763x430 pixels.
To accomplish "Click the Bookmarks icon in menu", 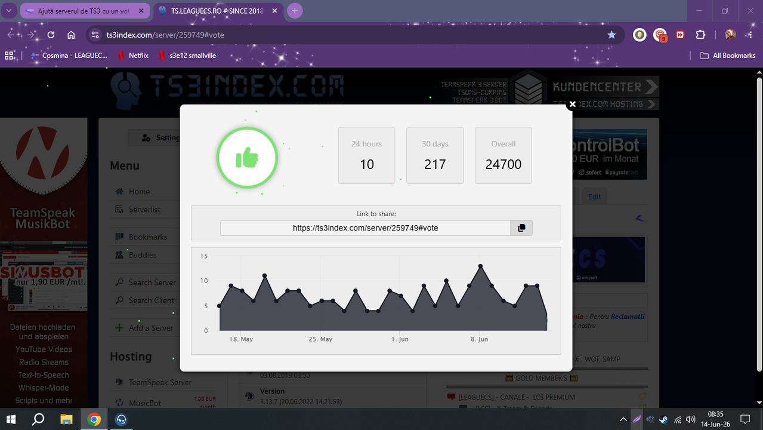I will [x=119, y=237].
